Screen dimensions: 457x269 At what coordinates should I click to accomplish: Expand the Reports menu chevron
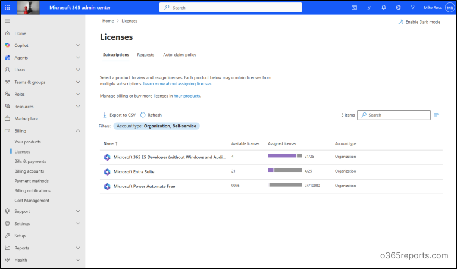[x=78, y=248]
